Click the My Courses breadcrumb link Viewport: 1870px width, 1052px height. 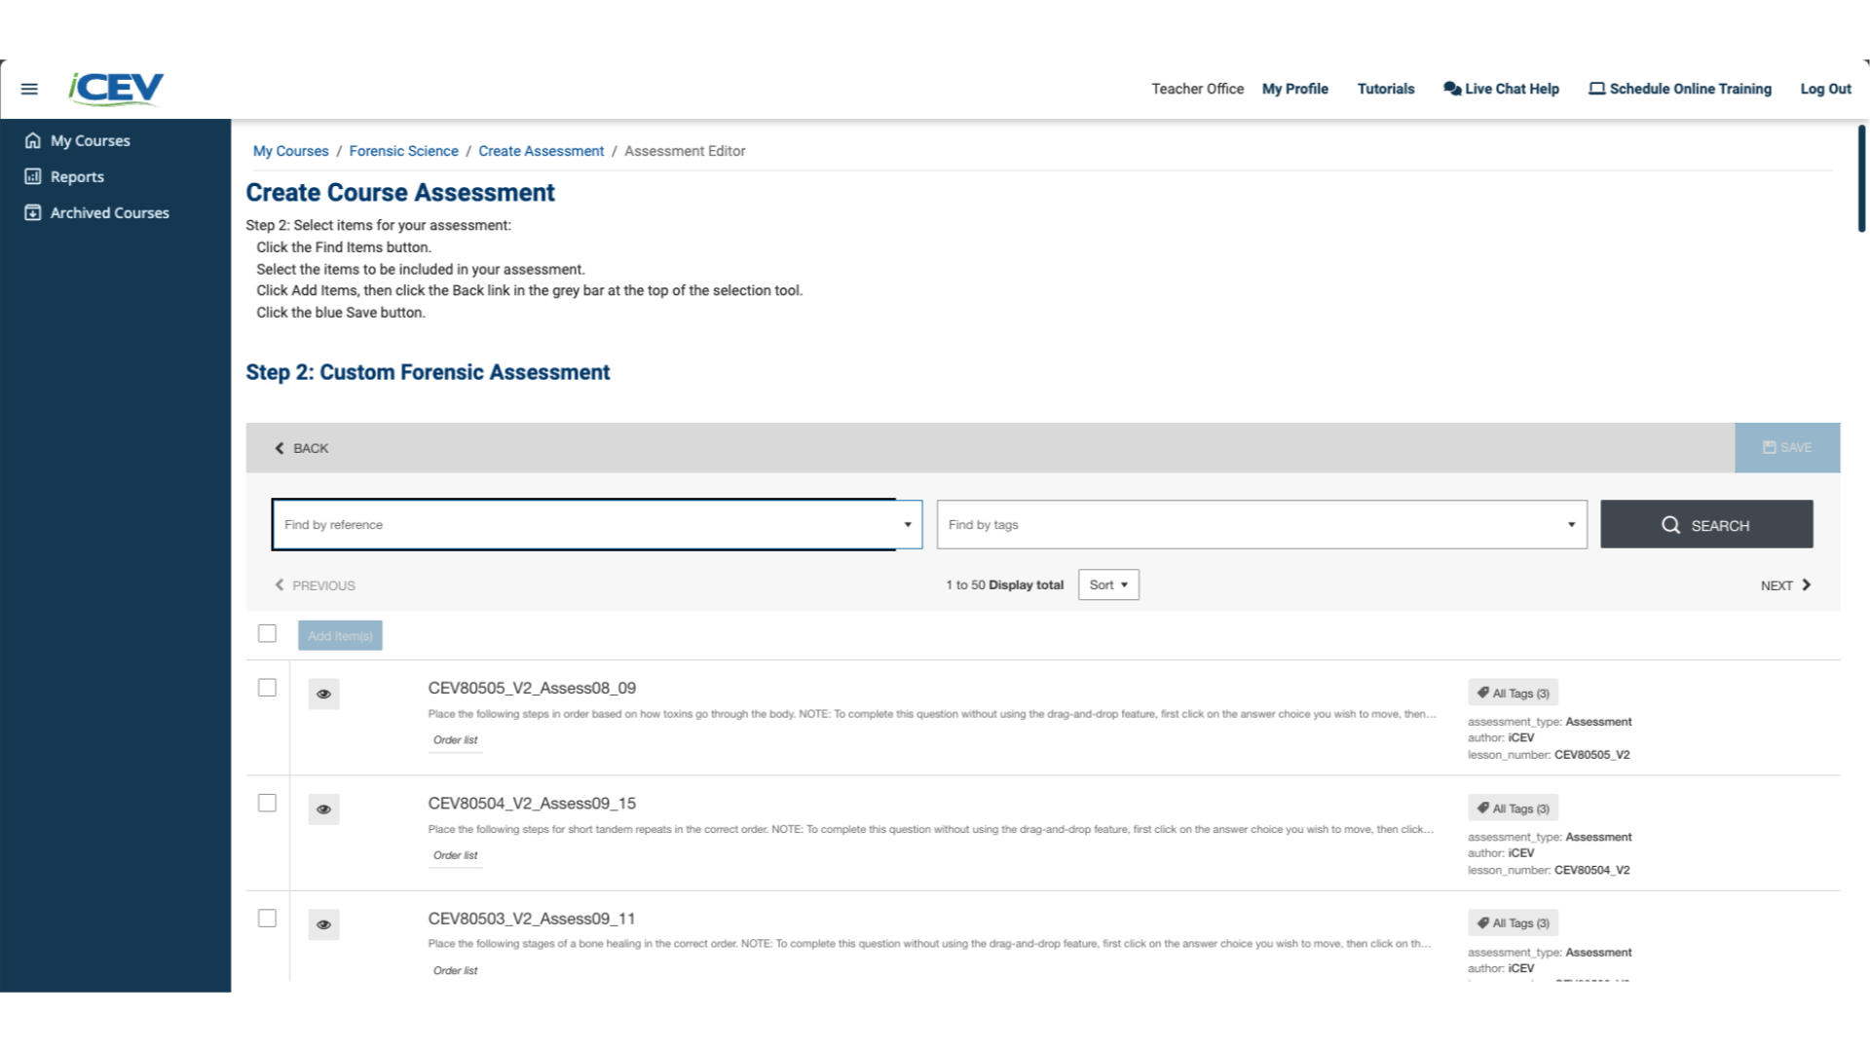pos(291,151)
